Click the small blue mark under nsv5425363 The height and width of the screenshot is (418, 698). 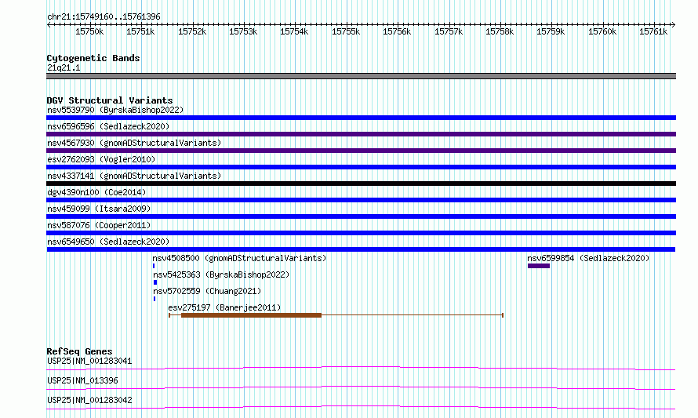(155, 282)
